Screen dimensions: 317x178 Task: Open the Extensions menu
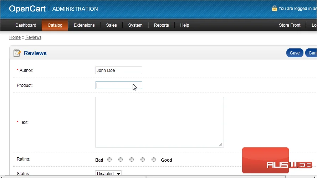pyautogui.click(x=84, y=25)
